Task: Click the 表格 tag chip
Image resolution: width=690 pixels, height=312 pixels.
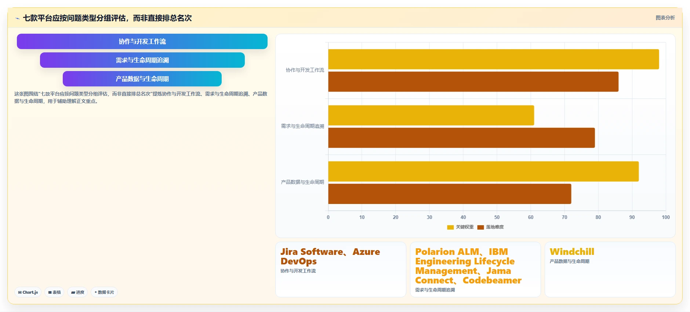Action: pos(54,292)
